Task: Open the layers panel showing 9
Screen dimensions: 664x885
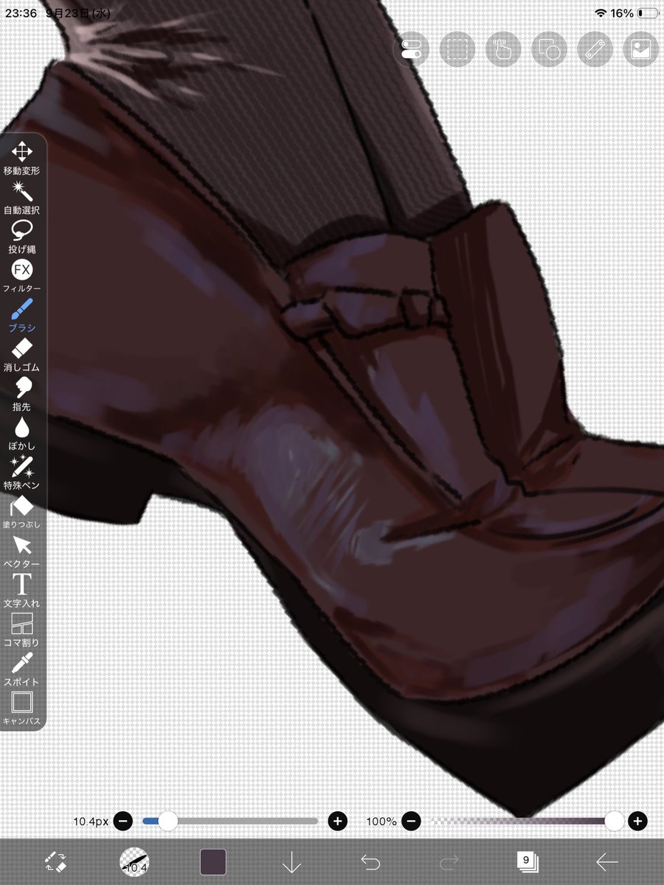Action: click(528, 861)
